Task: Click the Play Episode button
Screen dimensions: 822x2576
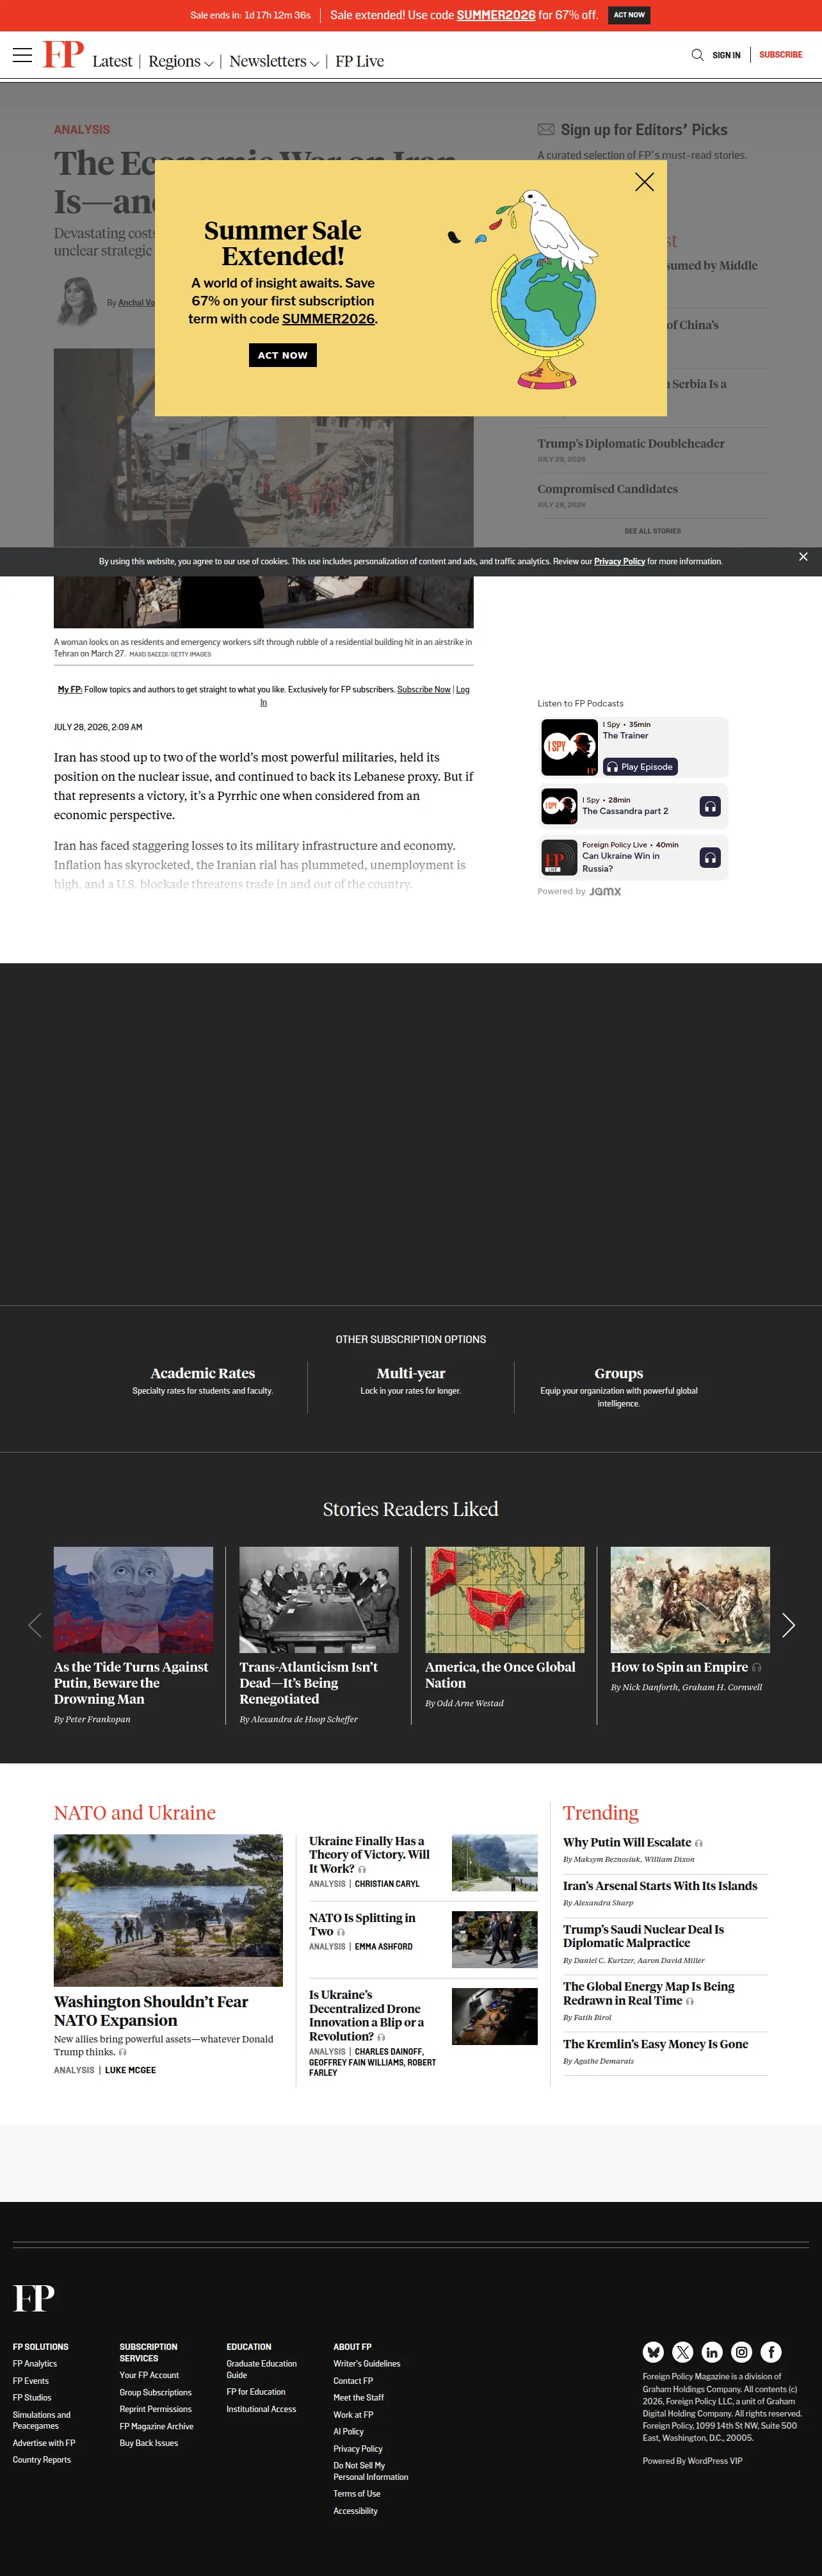Action: [x=640, y=767]
